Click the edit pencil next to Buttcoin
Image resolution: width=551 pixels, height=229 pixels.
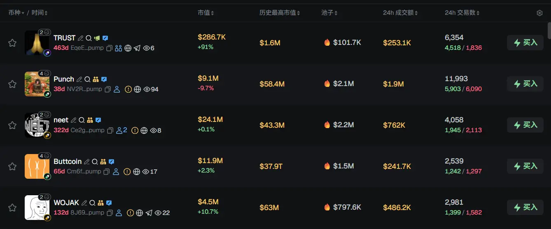point(86,161)
